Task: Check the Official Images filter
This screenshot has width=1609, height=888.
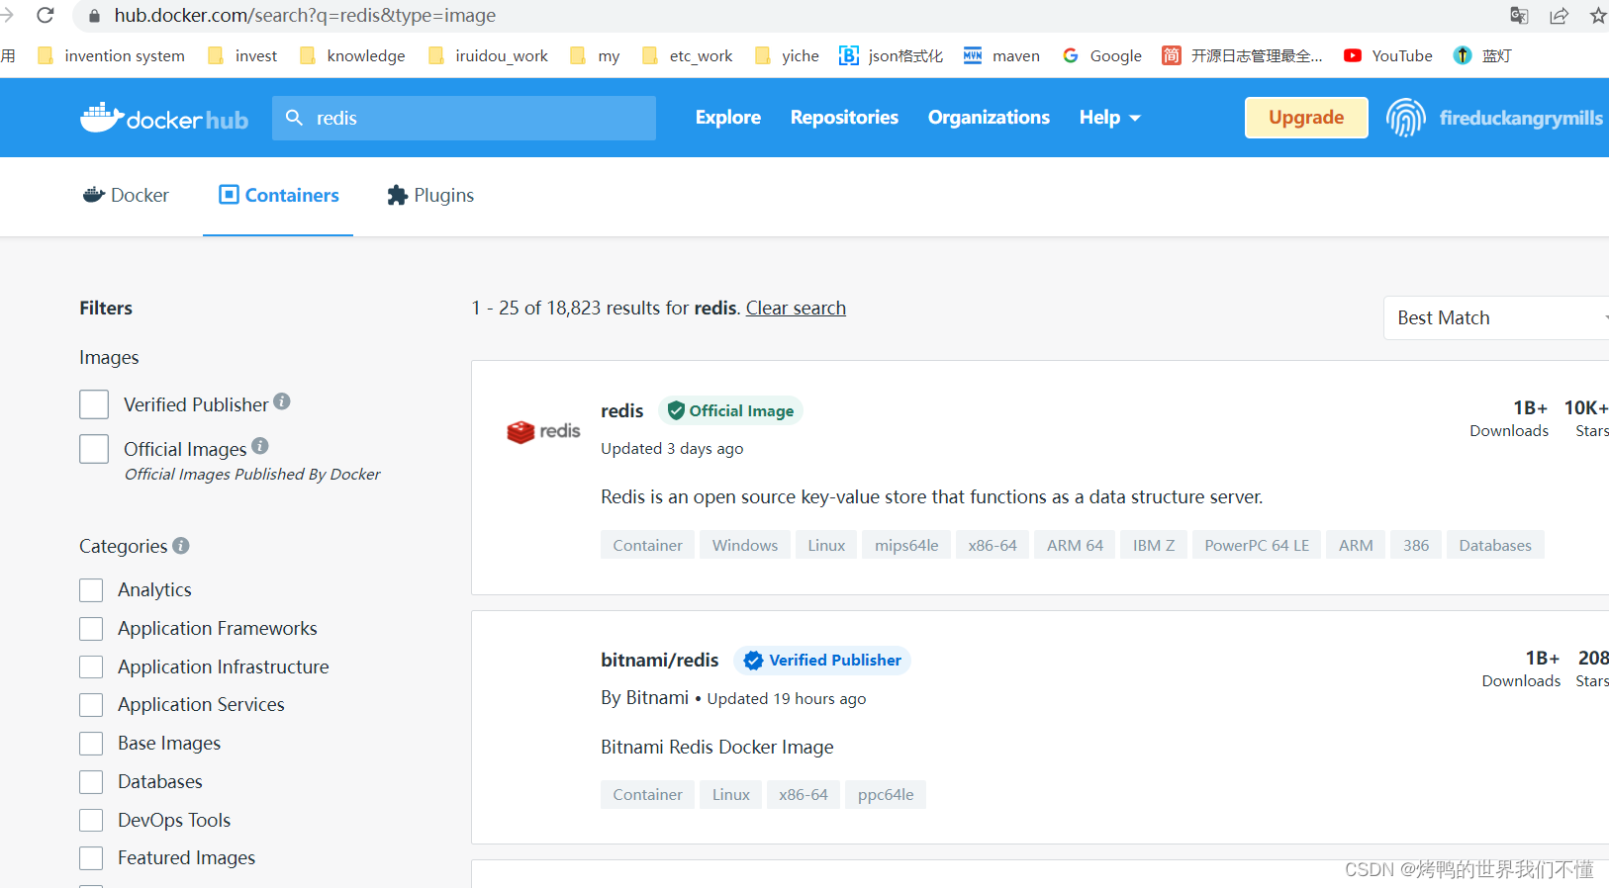Action: point(94,449)
